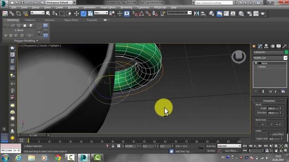Click the Configure Modifier Sets icon
Screen dimensions: 289x162
[x=283, y=91]
